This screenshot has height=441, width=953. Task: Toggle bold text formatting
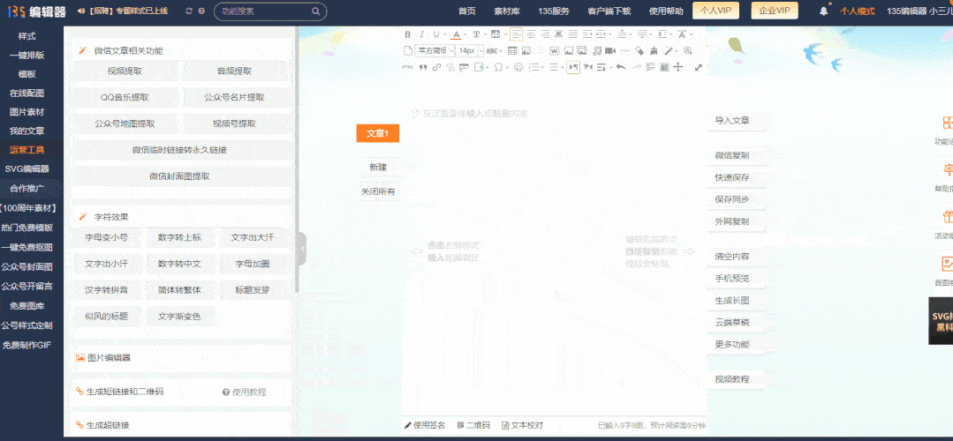coord(408,34)
